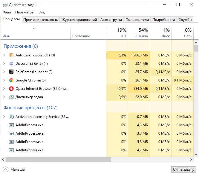The image size is (199, 177).
Task: Click the vertical scrollbar thumb
Action: pyautogui.click(x=196, y=48)
